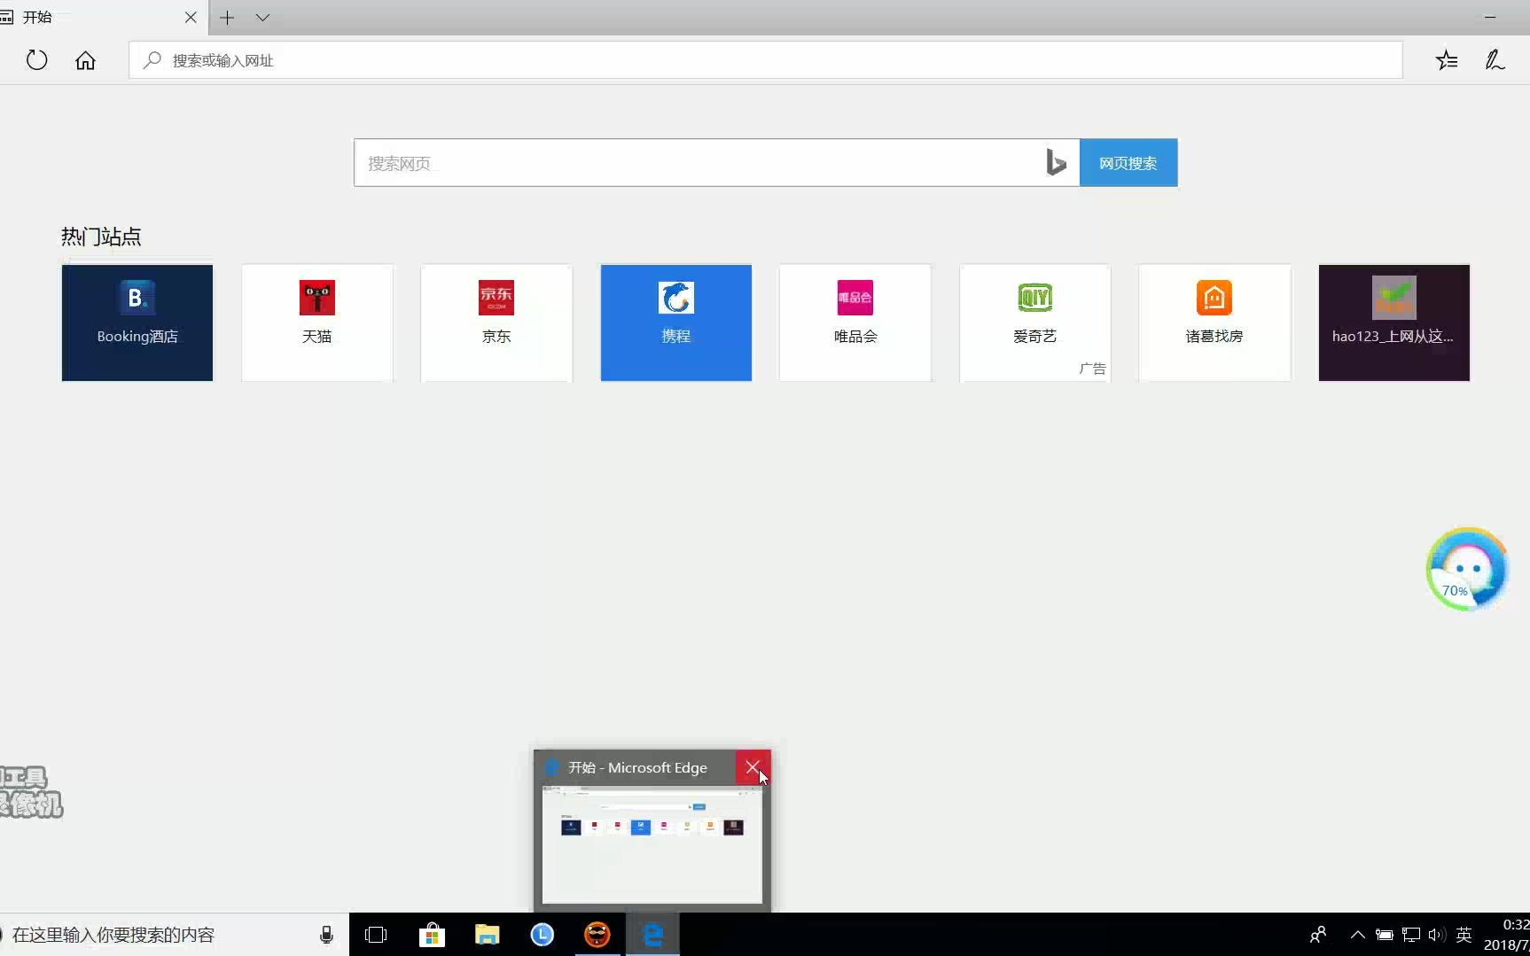The width and height of the screenshot is (1530, 956).
Task: Click the 网页搜索 button
Action: pos(1128,163)
